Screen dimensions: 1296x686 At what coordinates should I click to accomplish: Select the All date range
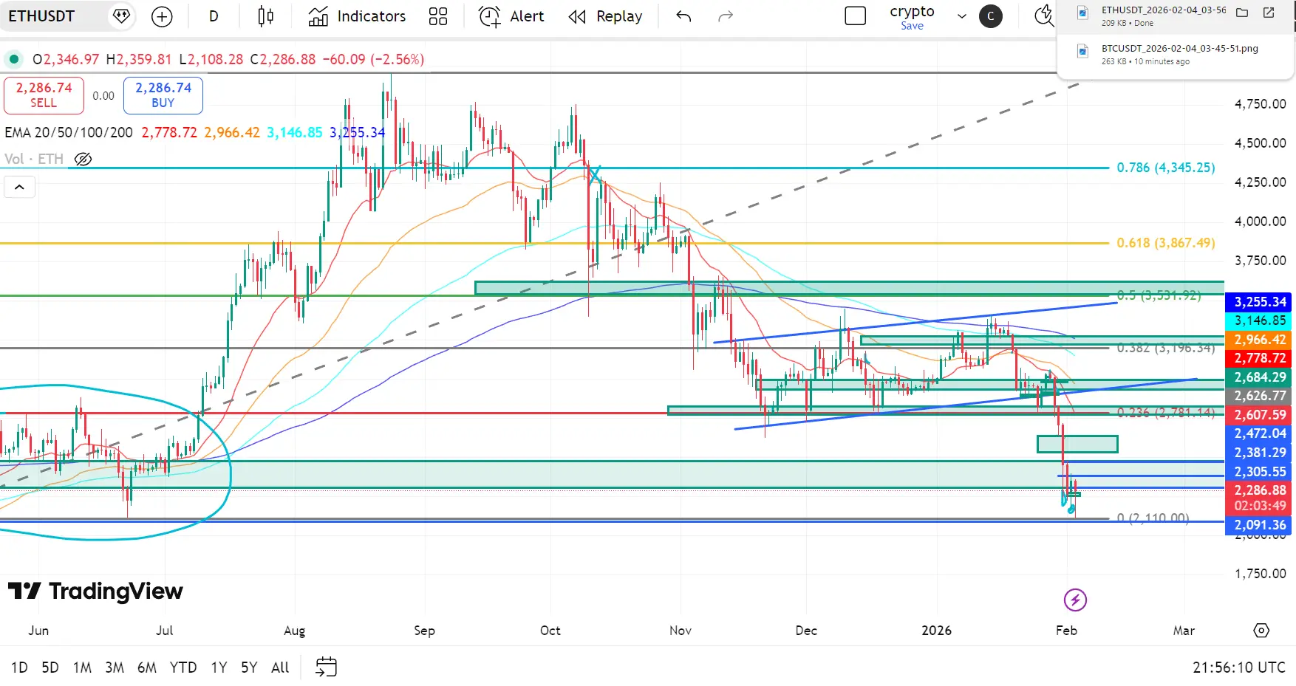280,668
